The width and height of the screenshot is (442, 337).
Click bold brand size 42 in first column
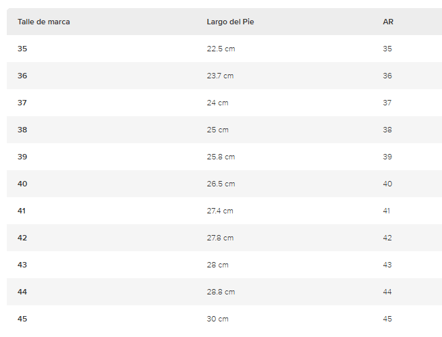(x=22, y=238)
